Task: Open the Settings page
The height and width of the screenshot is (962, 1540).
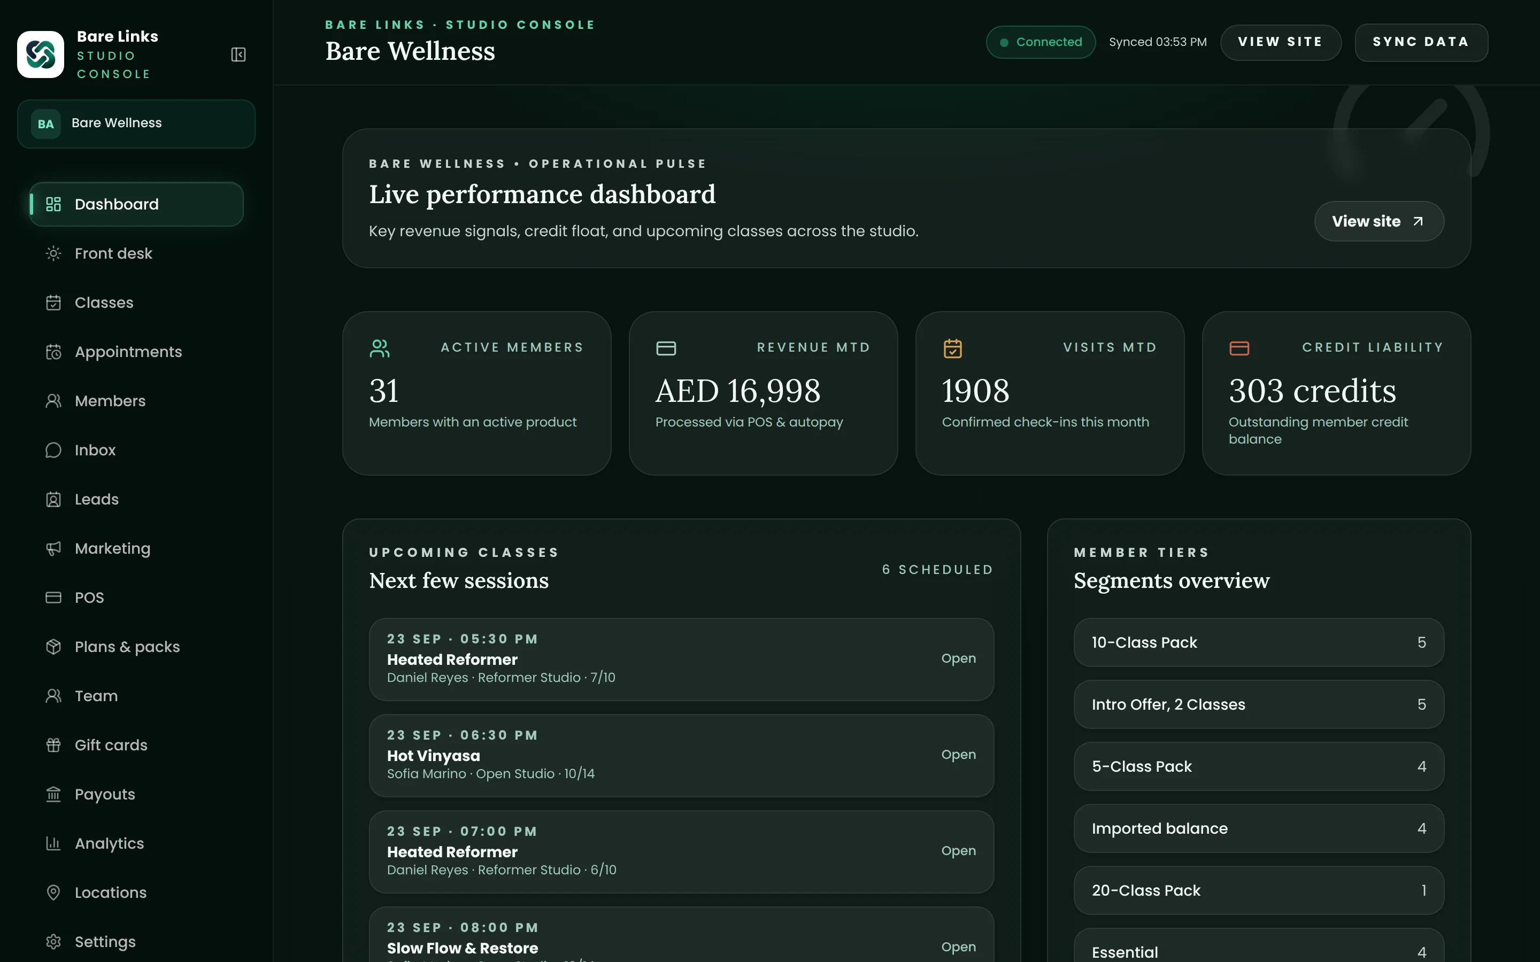Action: click(136, 942)
